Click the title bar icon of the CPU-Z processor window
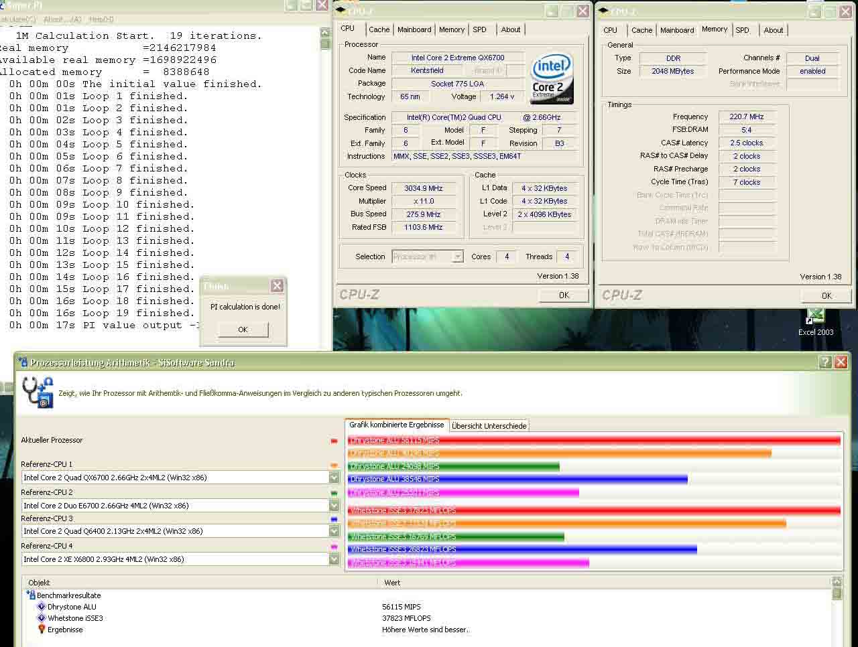 point(341,11)
